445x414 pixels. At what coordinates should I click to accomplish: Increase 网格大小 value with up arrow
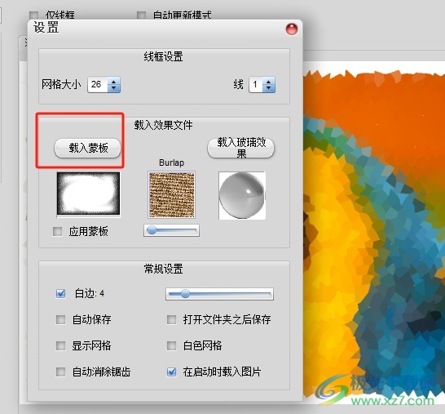point(114,82)
